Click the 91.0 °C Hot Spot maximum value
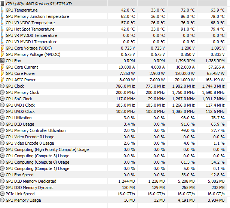 (x=188, y=29)
